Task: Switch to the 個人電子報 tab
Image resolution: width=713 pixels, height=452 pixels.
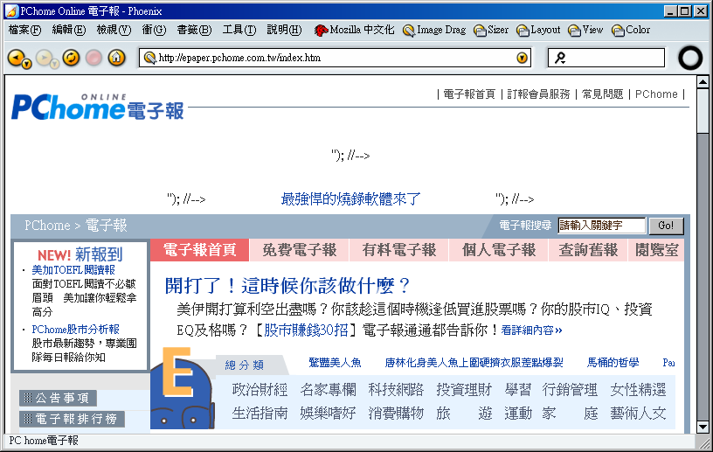Action: pos(499,250)
